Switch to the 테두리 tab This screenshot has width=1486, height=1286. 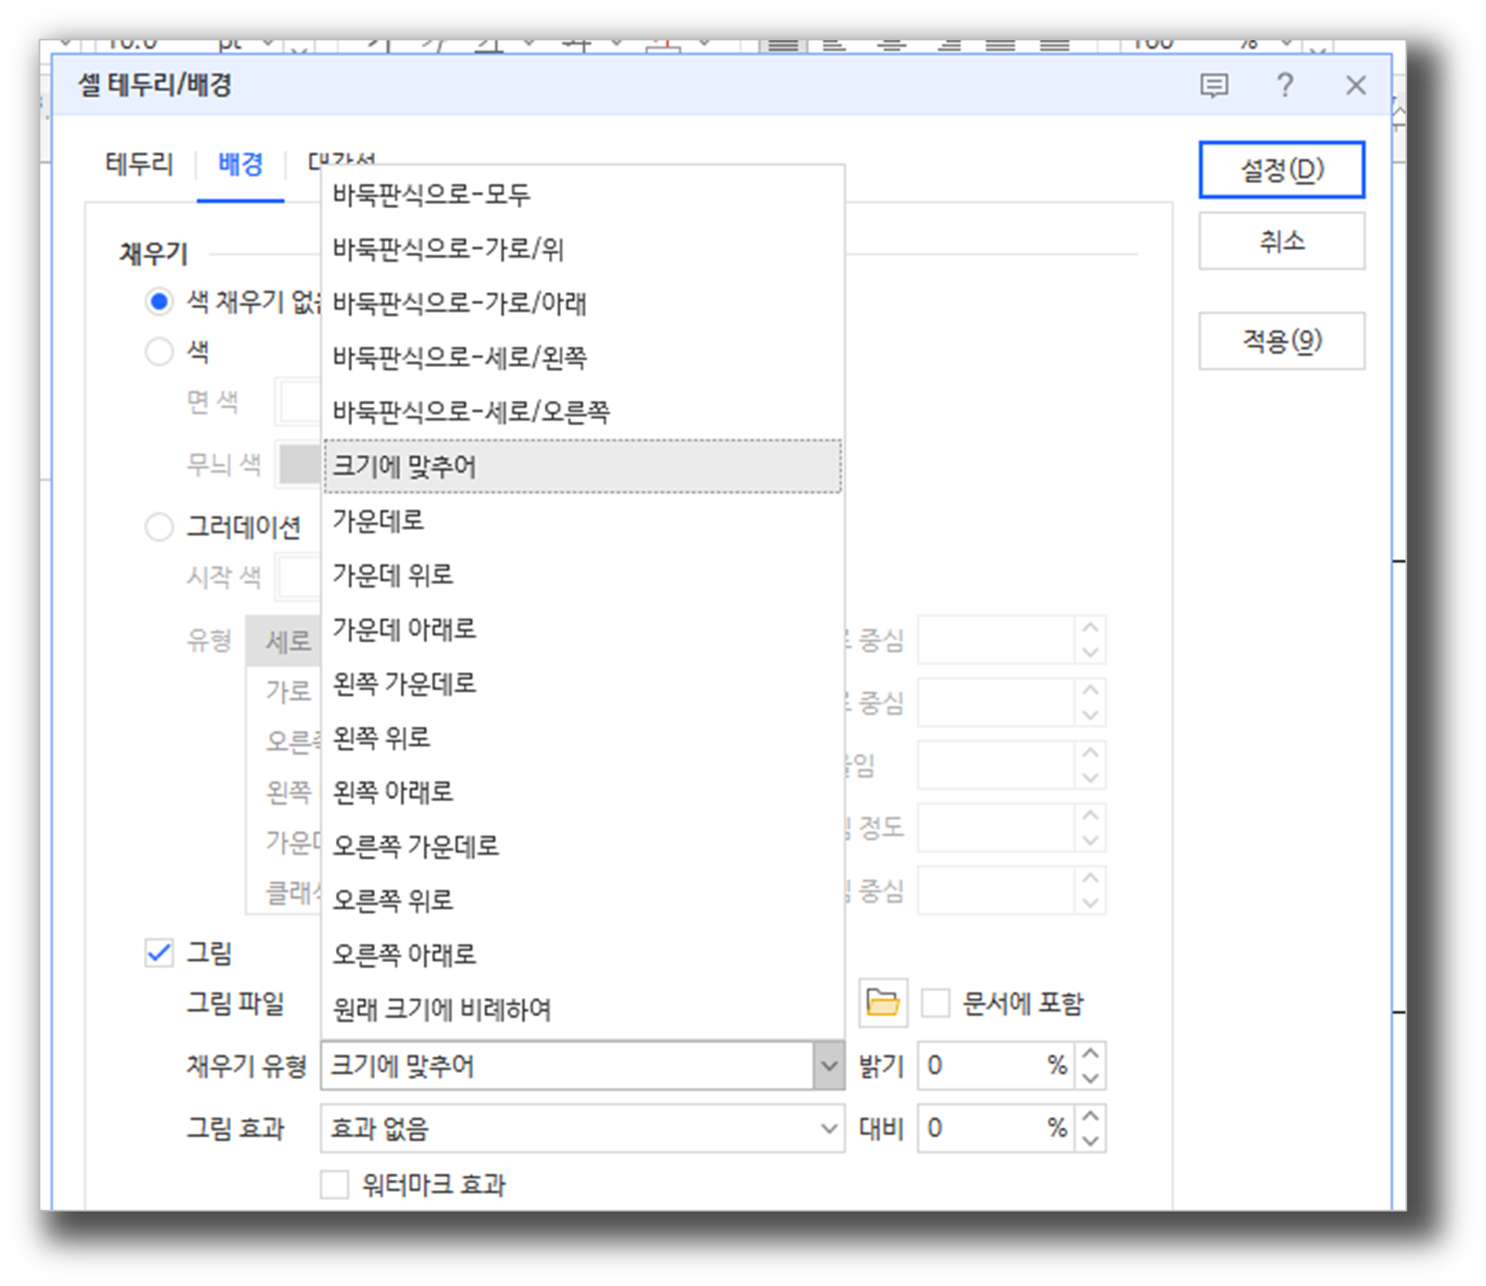[139, 164]
